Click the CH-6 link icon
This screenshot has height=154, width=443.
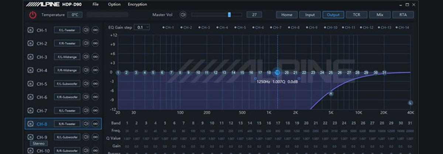(95, 97)
